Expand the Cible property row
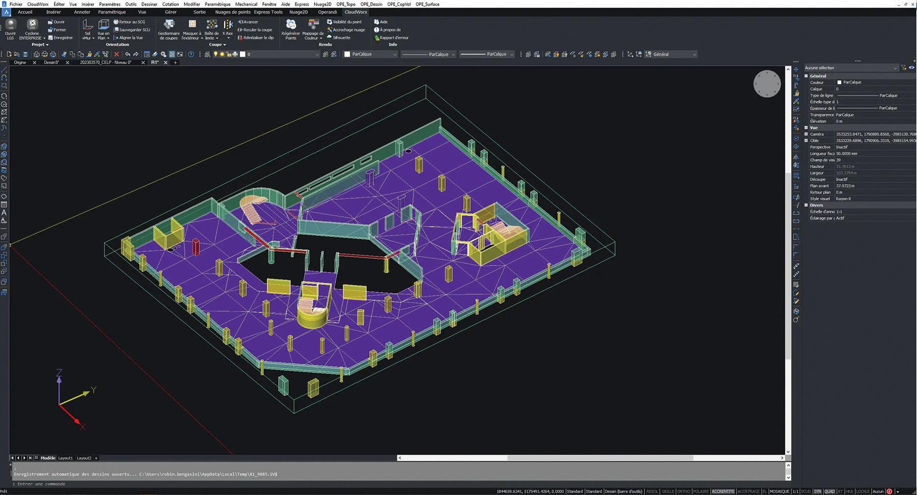The image size is (917, 495). point(806,141)
